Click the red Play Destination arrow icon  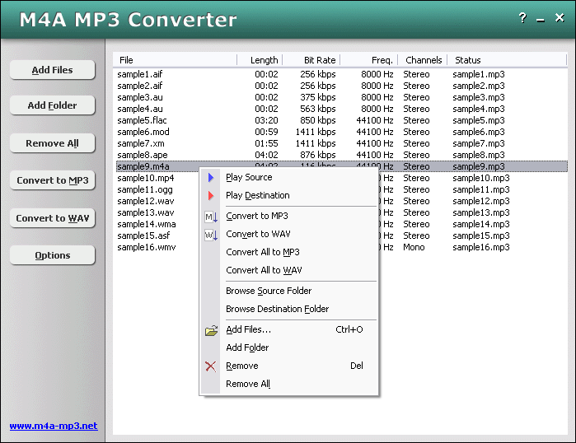[x=211, y=196]
